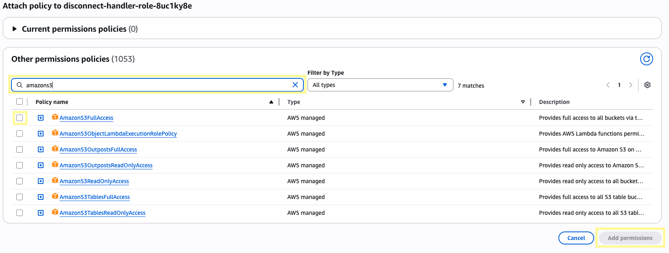Click the refresh policies icon
This screenshot has width=669, height=253.
click(x=646, y=59)
